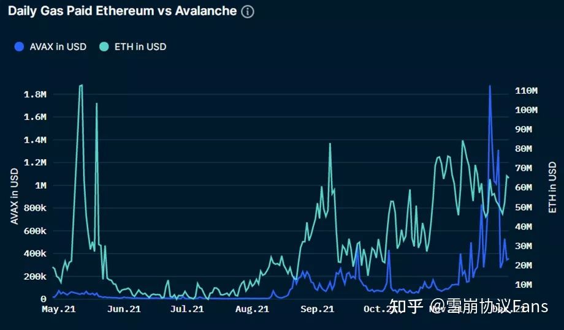Click the 1M label on AVAX axis
This screenshot has width=564, height=330.
(40, 186)
